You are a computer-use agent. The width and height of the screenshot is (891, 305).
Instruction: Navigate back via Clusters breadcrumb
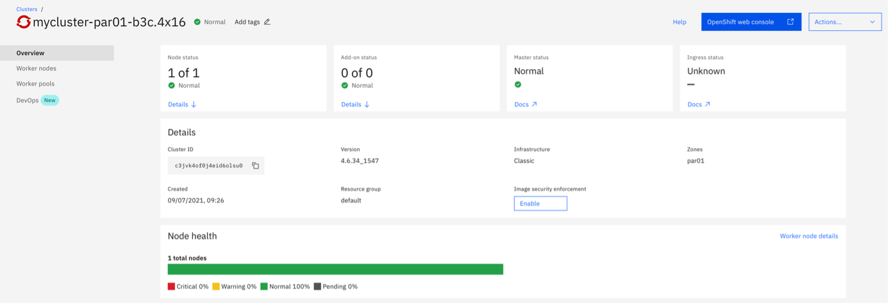[x=27, y=9]
